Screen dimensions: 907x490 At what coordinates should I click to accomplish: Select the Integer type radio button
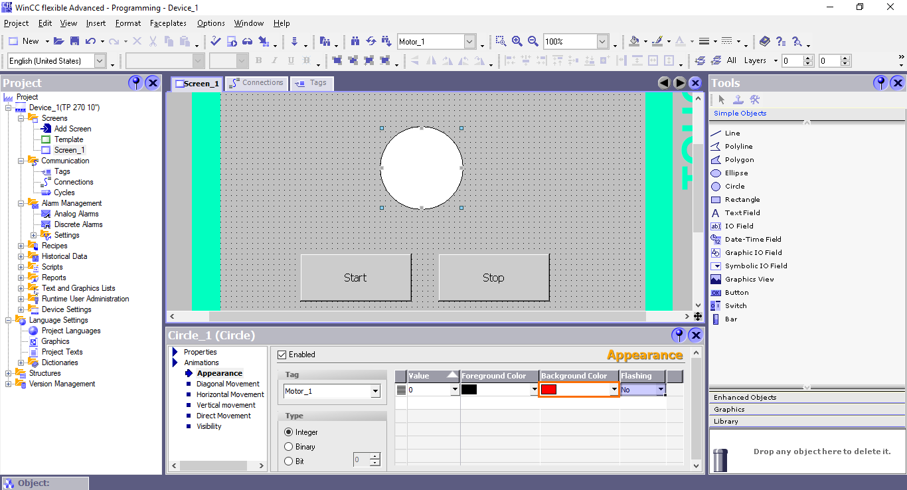pos(288,432)
